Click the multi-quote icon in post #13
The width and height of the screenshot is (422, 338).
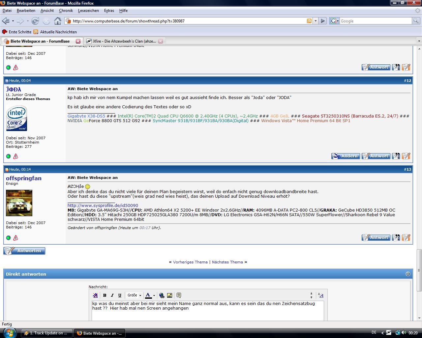pyautogui.click(x=396, y=237)
